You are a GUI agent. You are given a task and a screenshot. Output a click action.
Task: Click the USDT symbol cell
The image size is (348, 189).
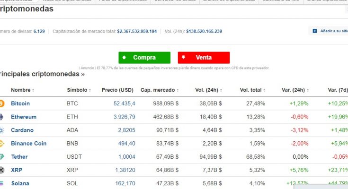pyautogui.click(x=74, y=157)
